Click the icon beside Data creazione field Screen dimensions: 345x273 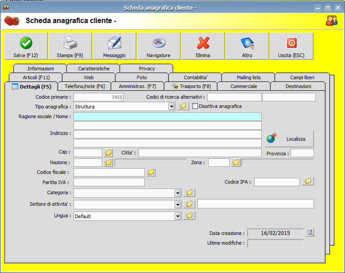pos(310,233)
